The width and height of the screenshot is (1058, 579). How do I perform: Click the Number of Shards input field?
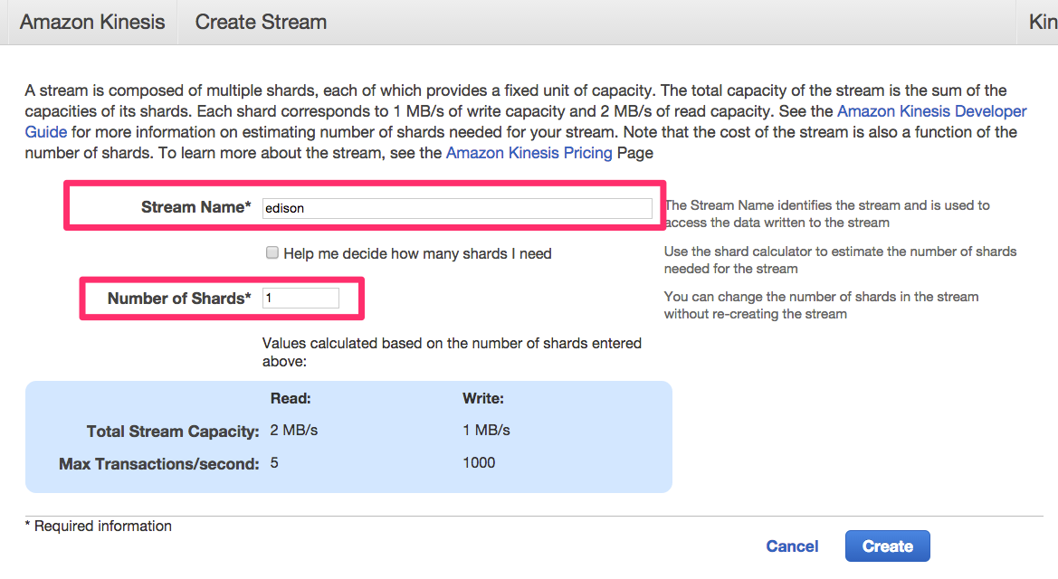point(300,298)
